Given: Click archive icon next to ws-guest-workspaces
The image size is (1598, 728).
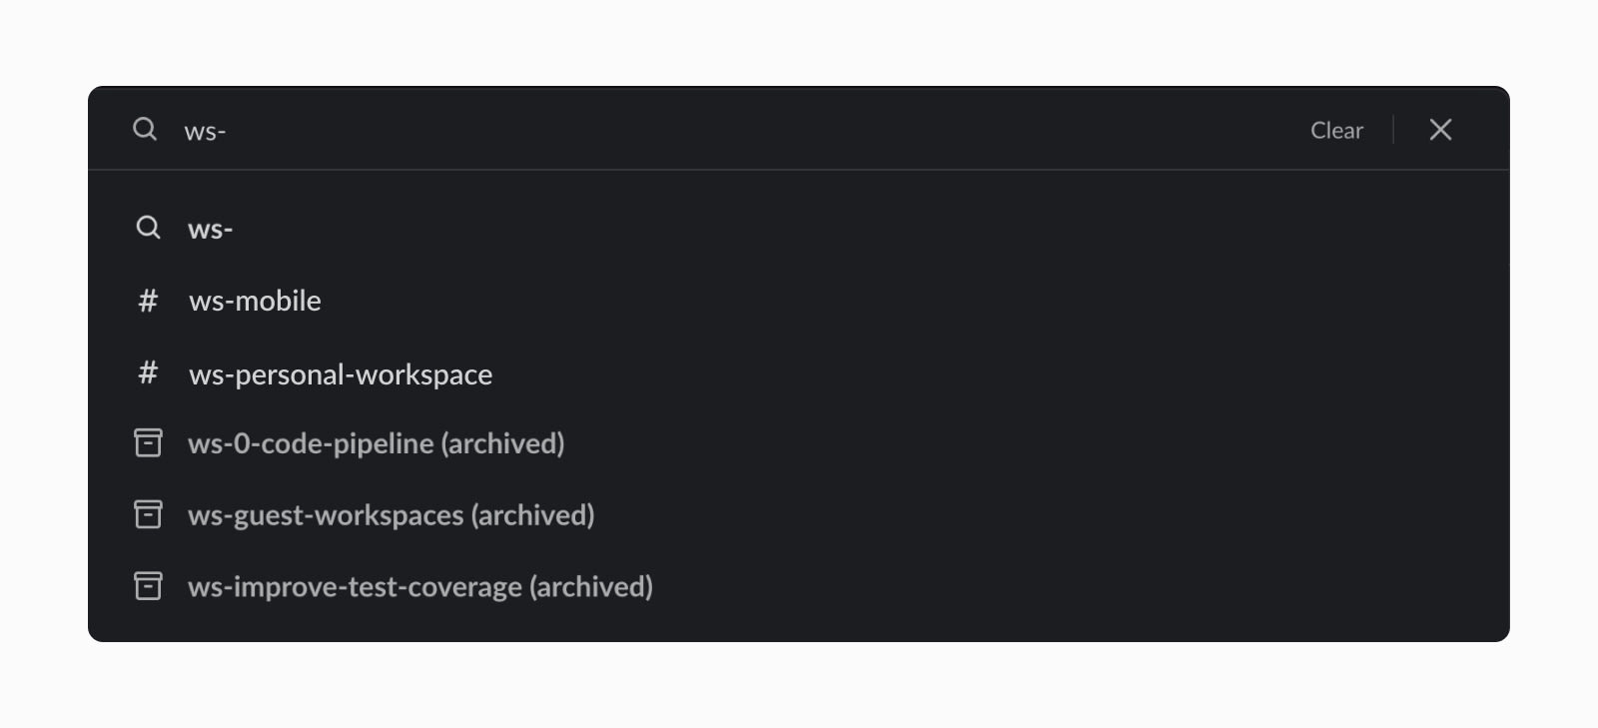Looking at the screenshot, I should click(x=148, y=514).
